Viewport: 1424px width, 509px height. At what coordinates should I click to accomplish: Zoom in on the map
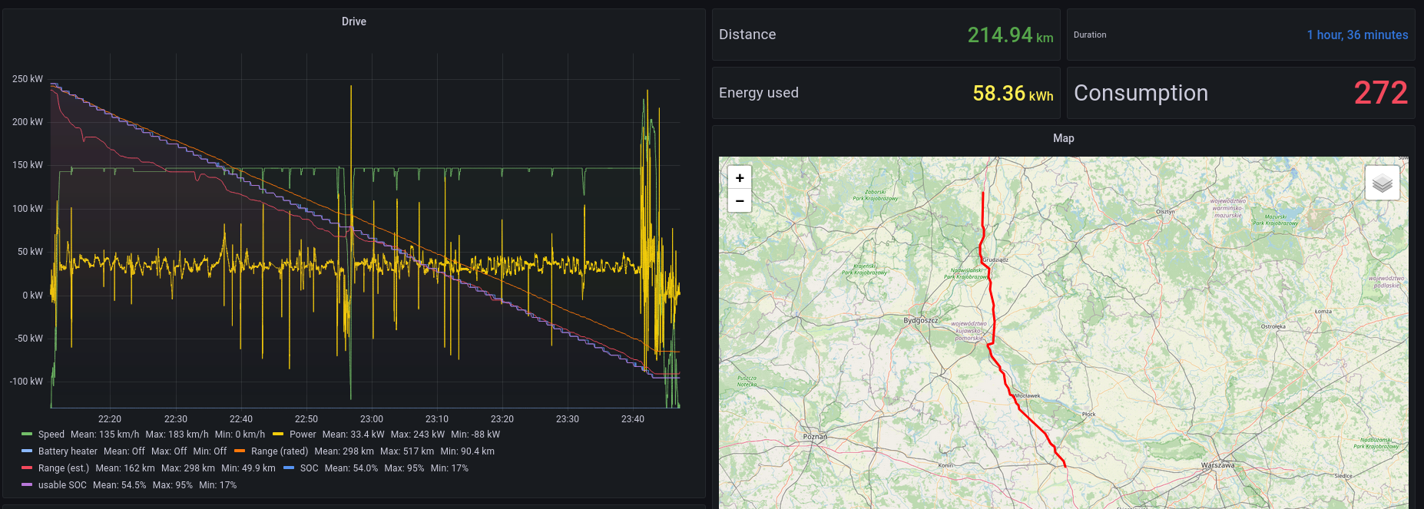740,178
